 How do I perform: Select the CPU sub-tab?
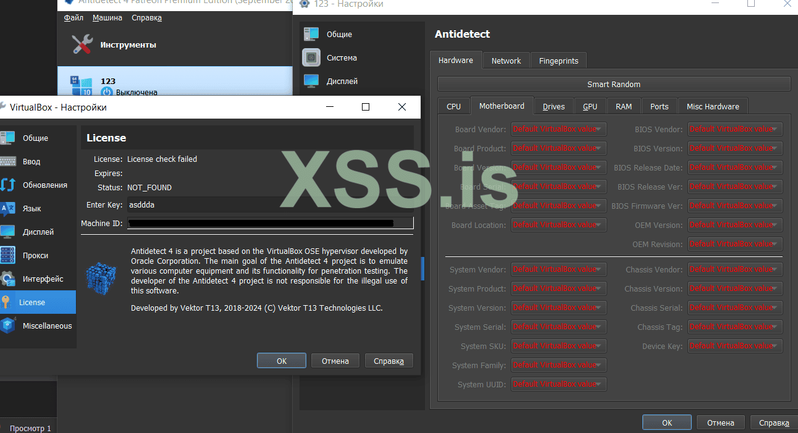coord(454,106)
